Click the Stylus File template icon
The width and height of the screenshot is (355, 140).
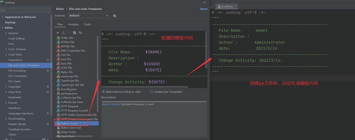(x=58, y=72)
